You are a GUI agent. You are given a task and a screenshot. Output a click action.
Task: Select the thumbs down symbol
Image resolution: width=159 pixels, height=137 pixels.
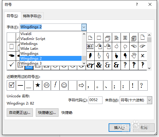click(x=125, y=47)
